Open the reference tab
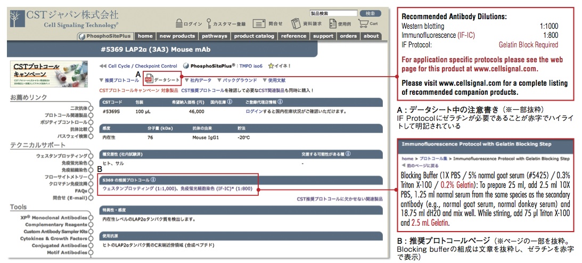Viewport: 582px width, 263px height. [x=293, y=36]
